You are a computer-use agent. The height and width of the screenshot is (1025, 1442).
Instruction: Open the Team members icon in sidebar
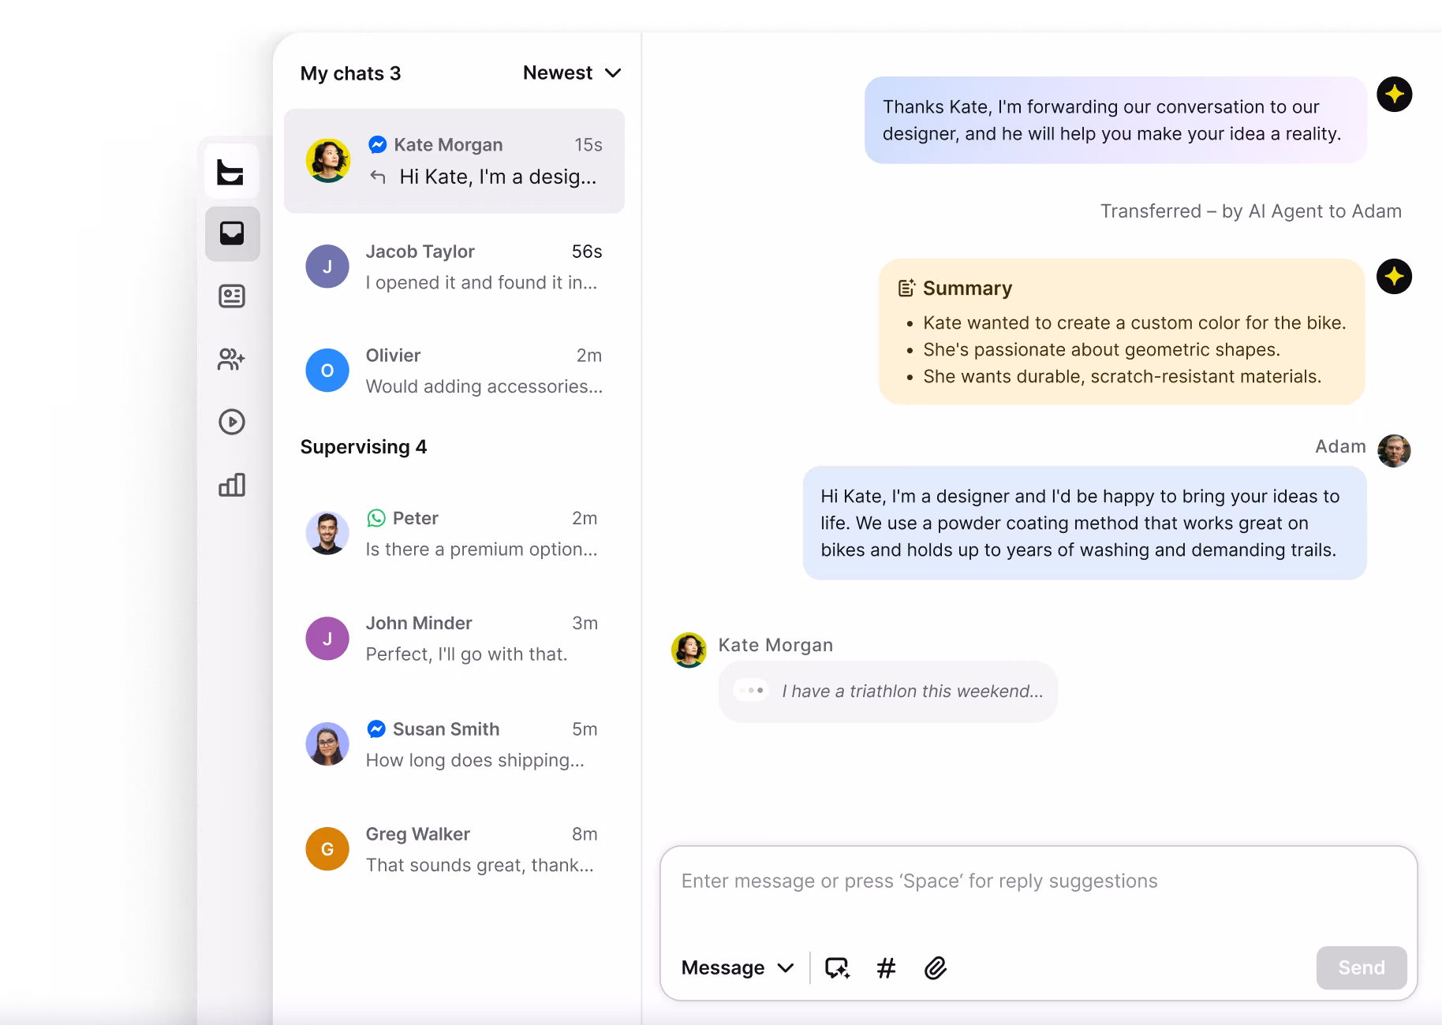click(x=232, y=360)
